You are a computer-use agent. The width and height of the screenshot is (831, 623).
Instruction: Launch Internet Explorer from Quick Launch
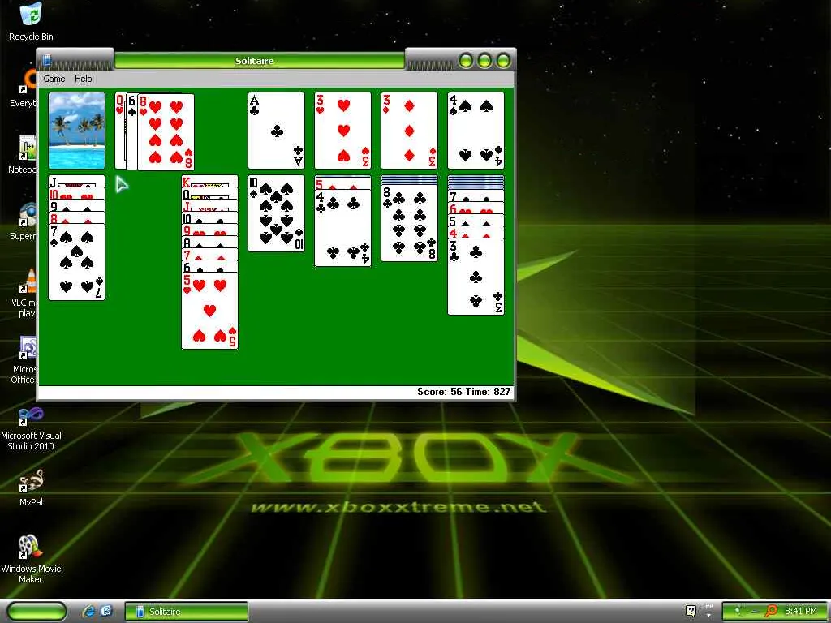pos(88,612)
